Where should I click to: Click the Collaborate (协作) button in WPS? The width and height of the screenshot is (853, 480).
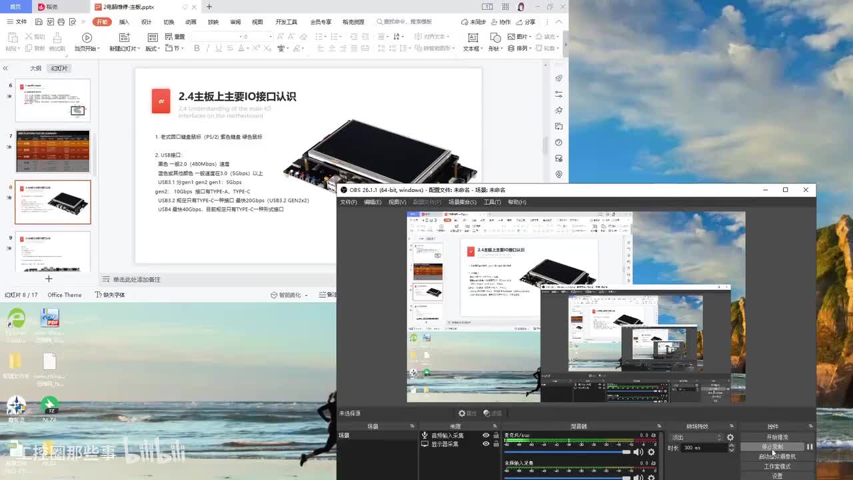coord(500,22)
